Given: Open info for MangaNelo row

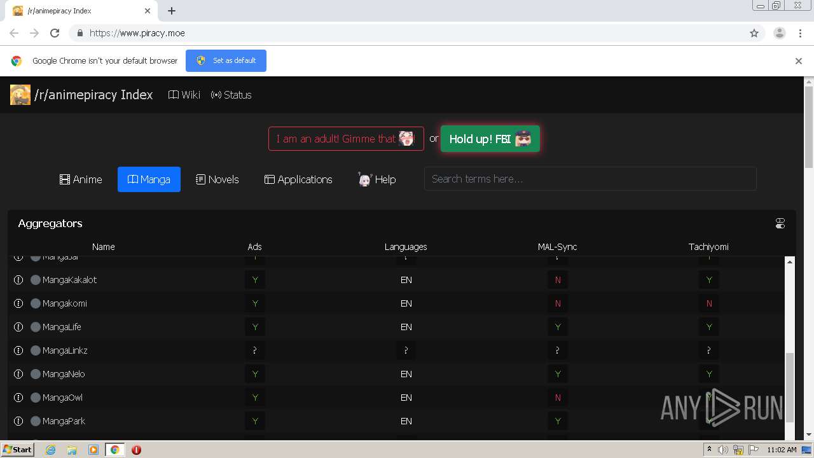Looking at the screenshot, I should point(18,374).
